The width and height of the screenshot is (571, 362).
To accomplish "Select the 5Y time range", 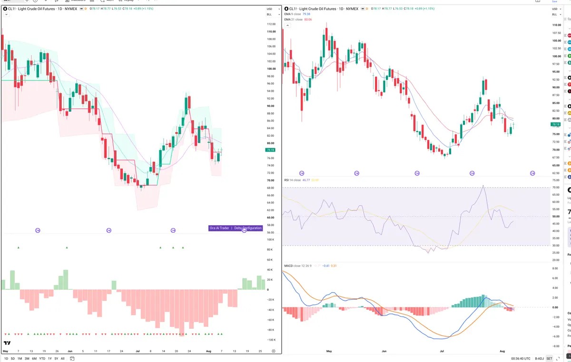I will pyautogui.click(x=56, y=359).
